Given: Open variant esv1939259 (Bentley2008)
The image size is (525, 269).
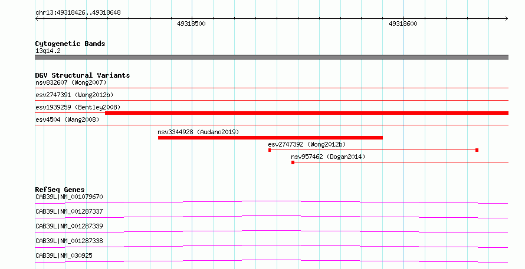Looking at the screenshot, I should pyautogui.click(x=78, y=107).
